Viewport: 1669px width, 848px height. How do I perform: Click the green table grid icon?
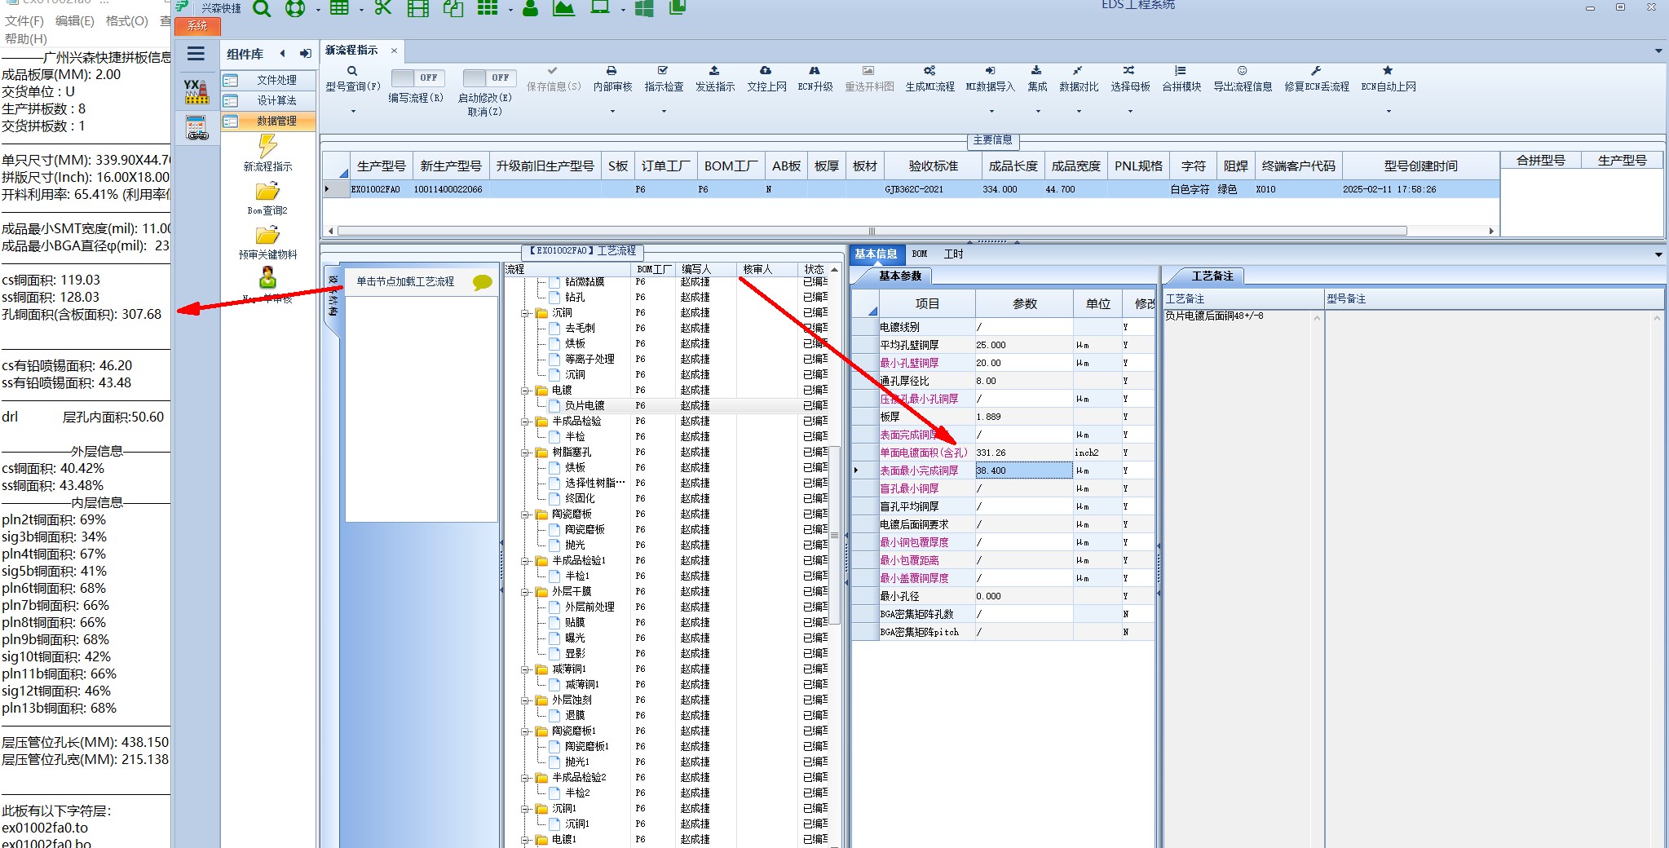tap(339, 7)
